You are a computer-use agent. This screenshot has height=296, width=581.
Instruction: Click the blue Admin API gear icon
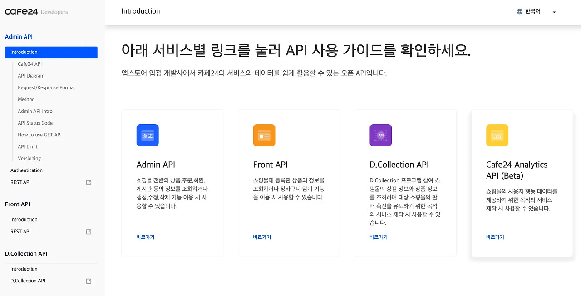pos(148,135)
